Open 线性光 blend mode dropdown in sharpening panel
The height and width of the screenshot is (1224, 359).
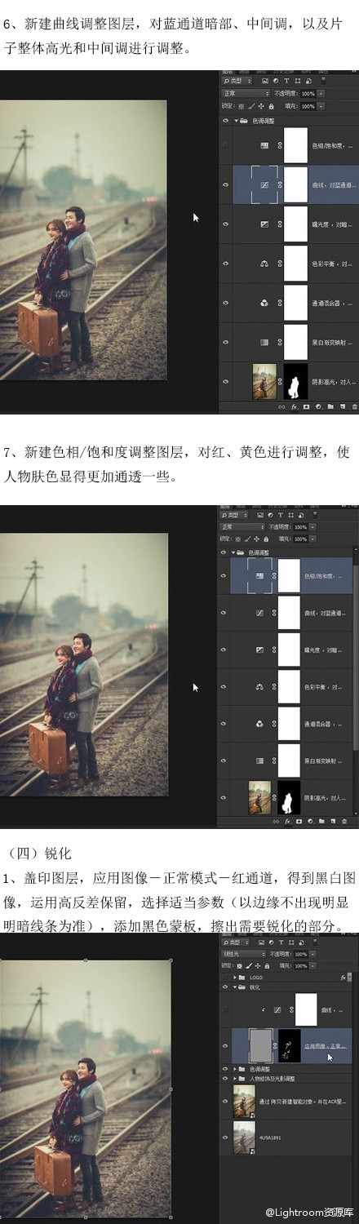(242, 954)
